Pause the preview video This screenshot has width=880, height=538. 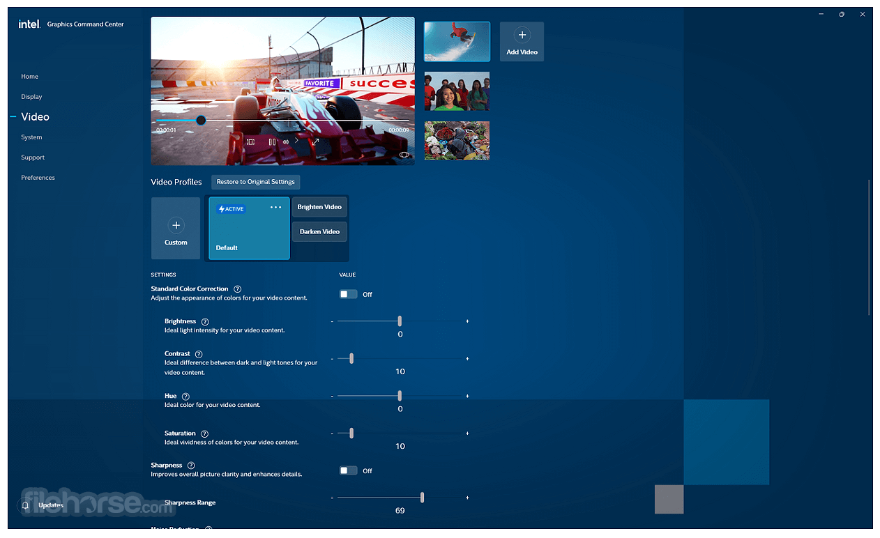pos(272,141)
